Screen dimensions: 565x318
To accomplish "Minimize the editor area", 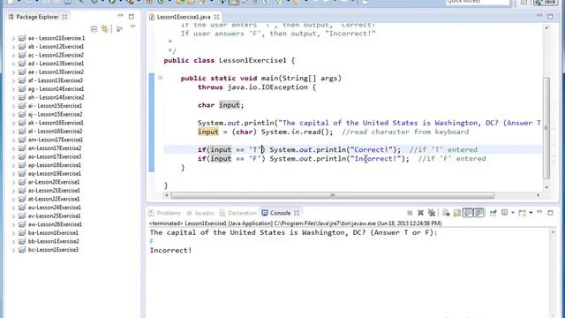I will pyautogui.click(x=539, y=16).
